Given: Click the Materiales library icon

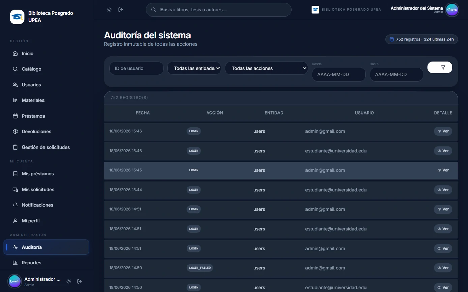Looking at the screenshot, I should 15,100.
